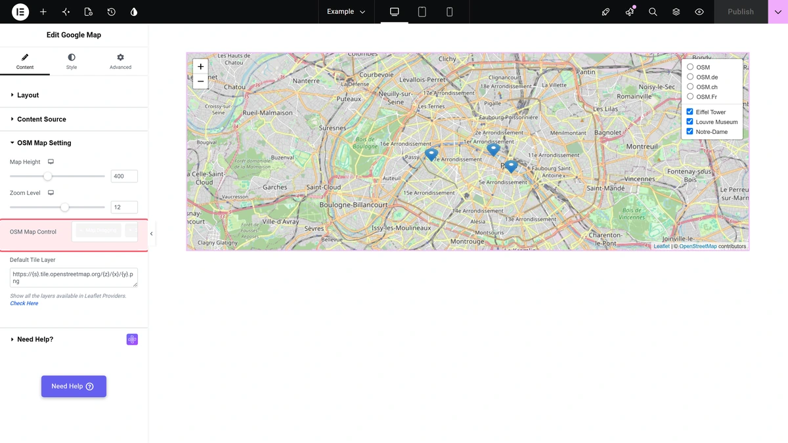Image resolution: width=788 pixels, height=443 pixels.
Task: Open the structure layers icon
Action: click(676, 12)
